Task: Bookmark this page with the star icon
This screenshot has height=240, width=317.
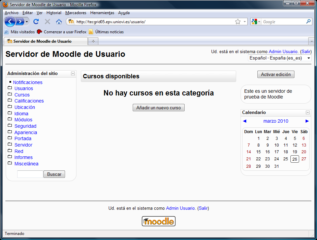Action: coord(238,22)
